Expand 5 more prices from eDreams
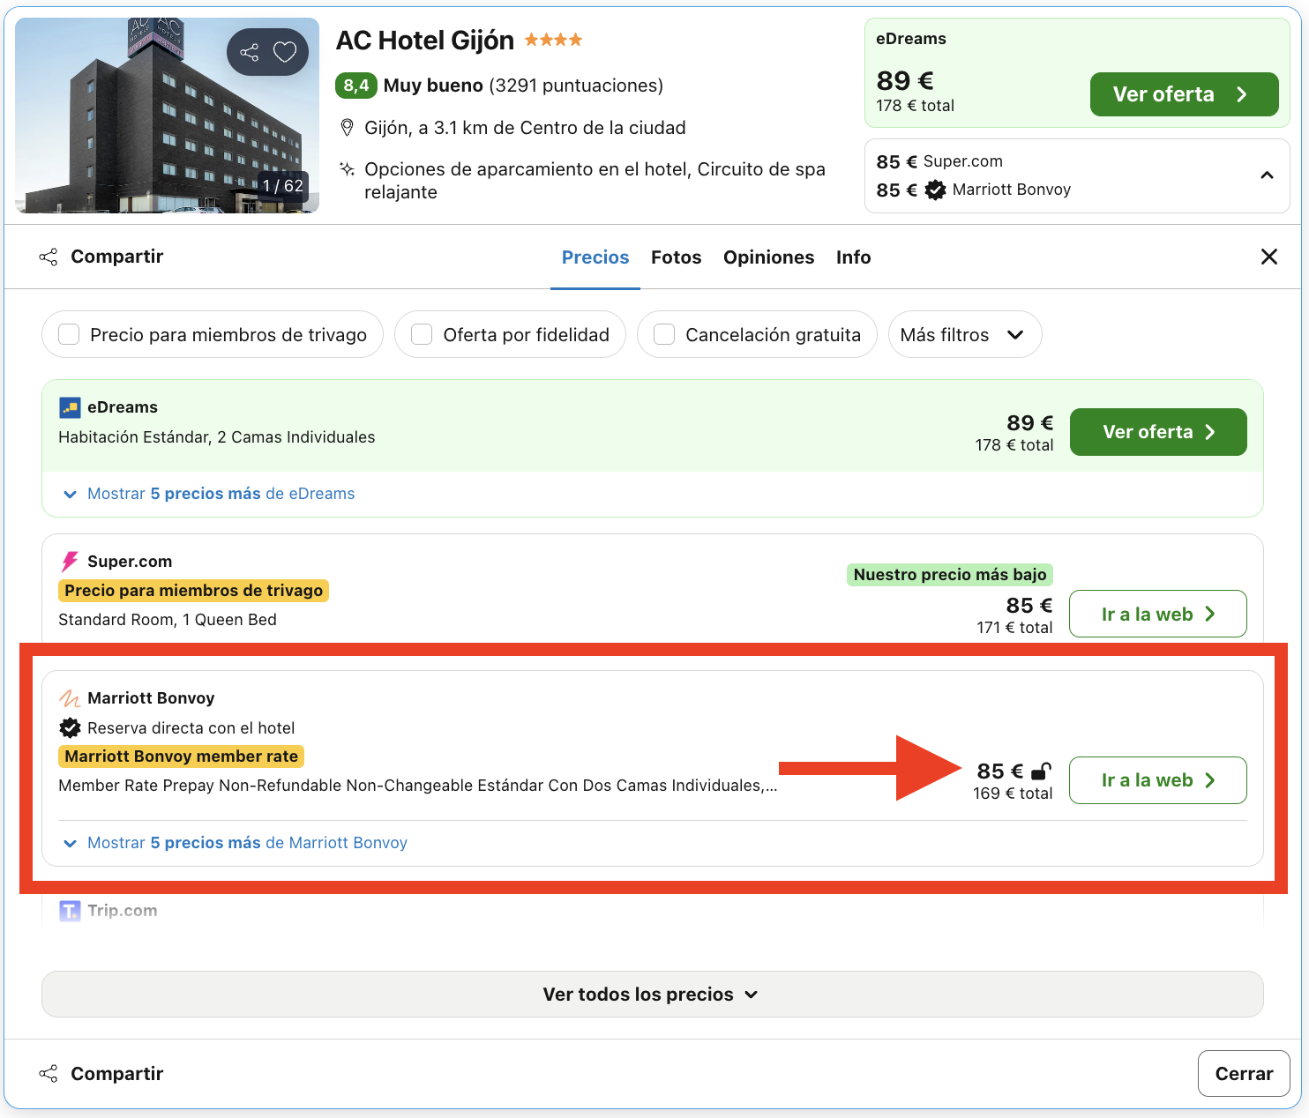 click(221, 494)
